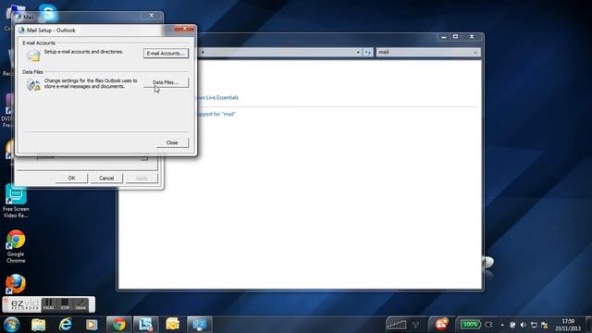Viewport: 592px width, 333px height.
Task: Click Close button at bottom of Mail Setup
Action: (x=172, y=142)
